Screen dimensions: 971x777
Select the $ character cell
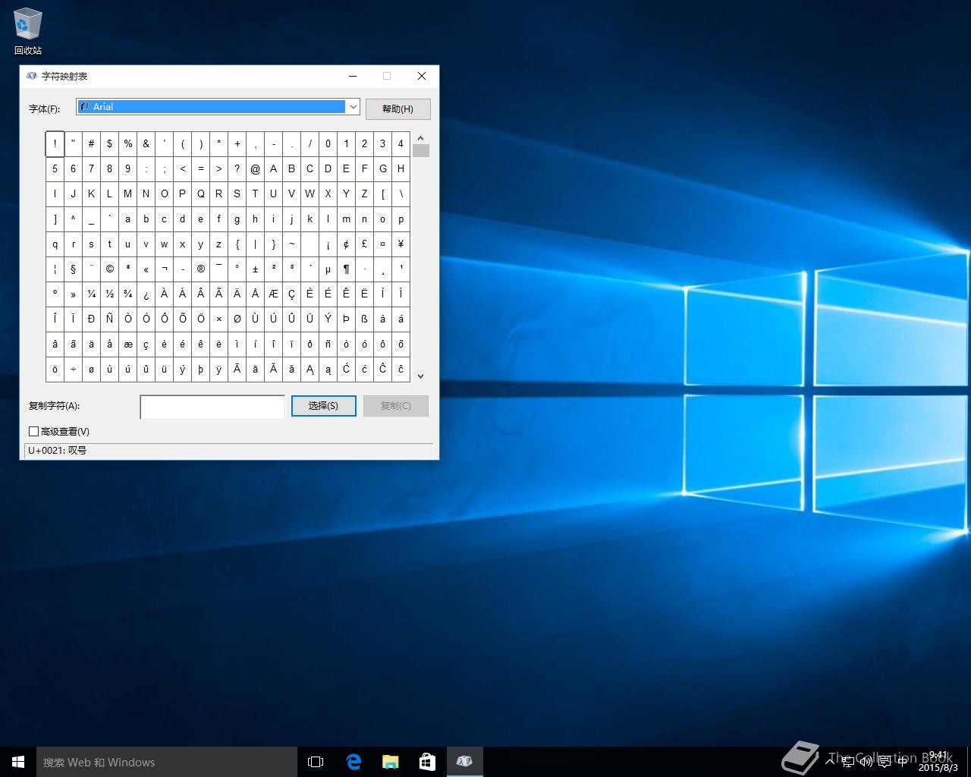coord(109,143)
